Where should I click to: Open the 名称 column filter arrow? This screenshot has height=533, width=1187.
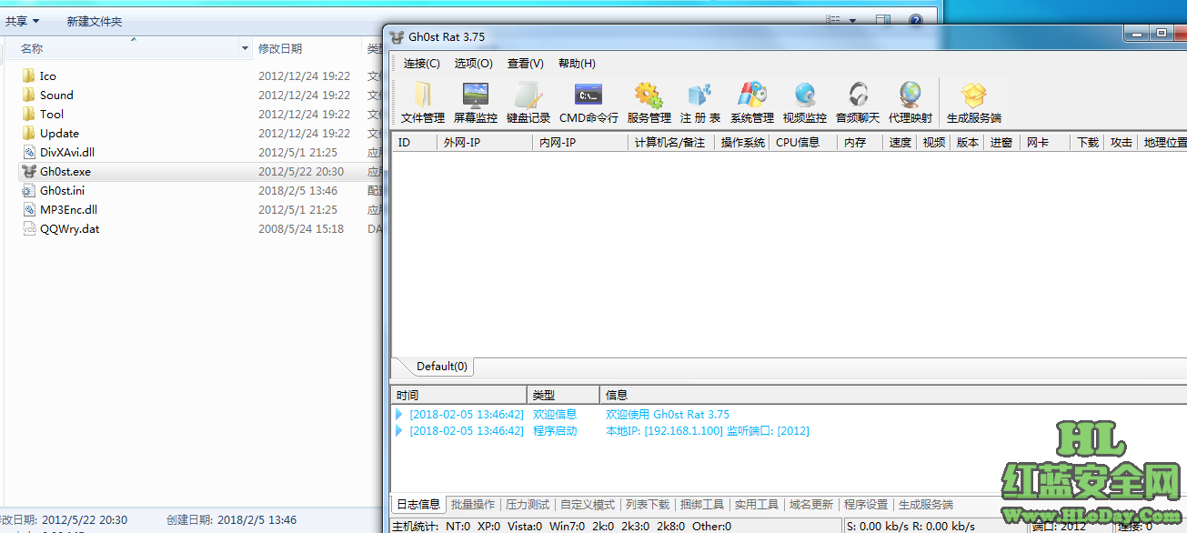245,48
